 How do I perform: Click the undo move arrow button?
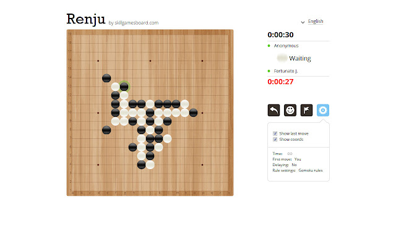[x=273, y=110]
